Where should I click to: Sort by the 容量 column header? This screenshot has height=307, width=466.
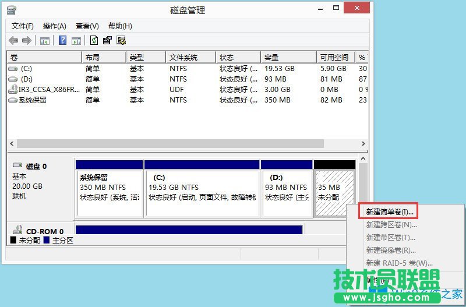(288, 57)
